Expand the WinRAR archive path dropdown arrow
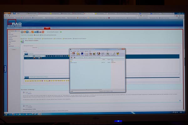The image size is (188, 125). click(x=124, y=58)
